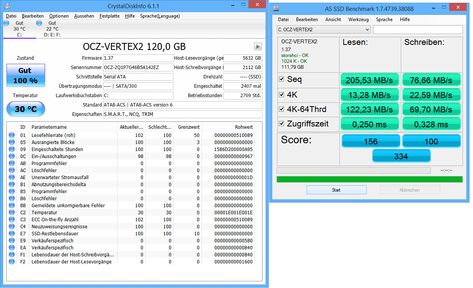The width and height of the screenshot is (473, 288).
Task: Click status orb for Abnutzungsbereichsdelta row
Action: coord(12,185)
